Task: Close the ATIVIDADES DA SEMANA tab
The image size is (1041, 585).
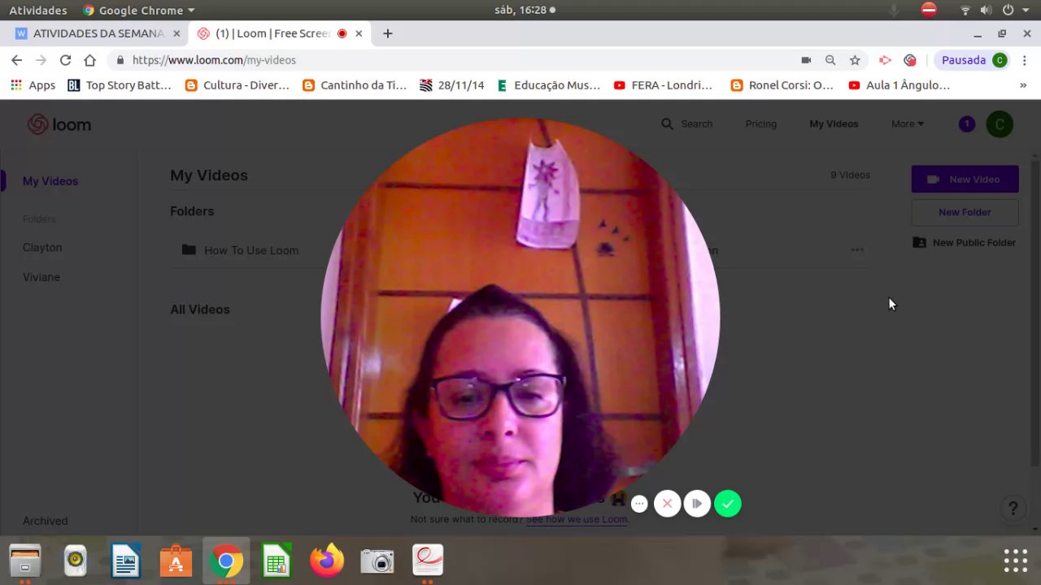Action: click(x=176, y=33)
